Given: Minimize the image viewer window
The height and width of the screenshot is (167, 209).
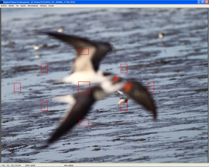Looking at the screenshot, I should [x=199, y=2].
